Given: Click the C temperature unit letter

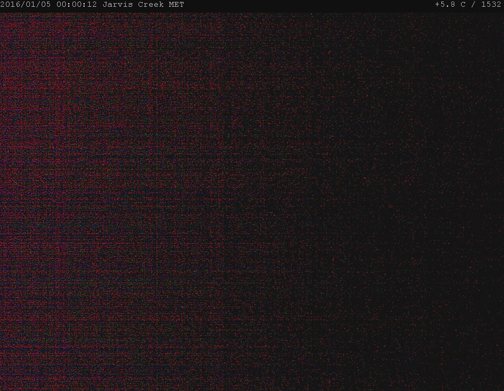Looking at the screenshot, I should pyautogui.click(x=463, y=5).
